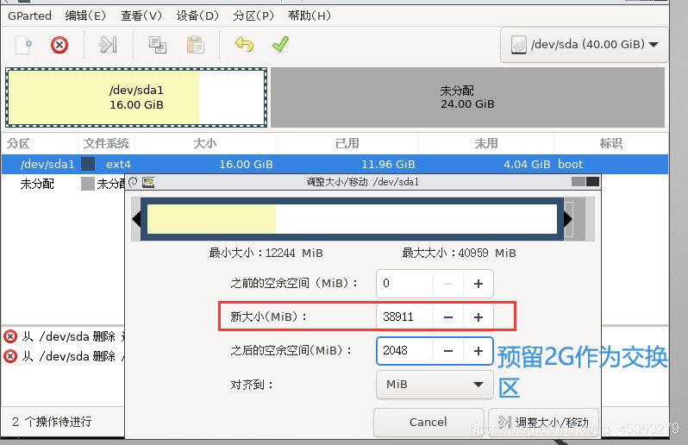Paste the partition using the clipboard icon
The height and width of the screenshot is (445, 688).
(x=195, y=45)
